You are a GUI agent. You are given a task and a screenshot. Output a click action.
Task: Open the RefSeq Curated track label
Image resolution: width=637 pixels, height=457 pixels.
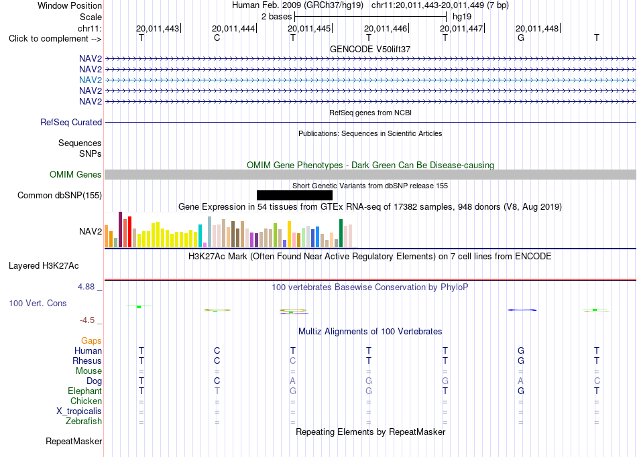pos(71,122)
